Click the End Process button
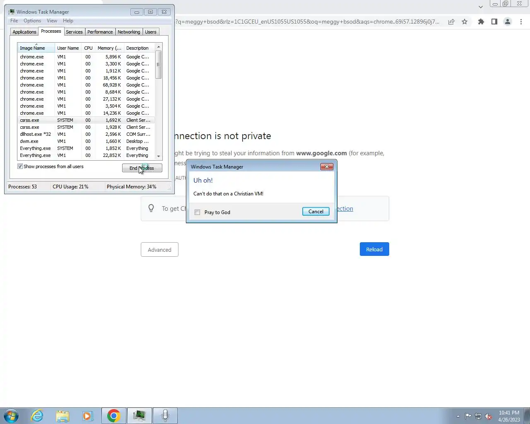Viewport: 530px width, 424px height. coord(142,168)
